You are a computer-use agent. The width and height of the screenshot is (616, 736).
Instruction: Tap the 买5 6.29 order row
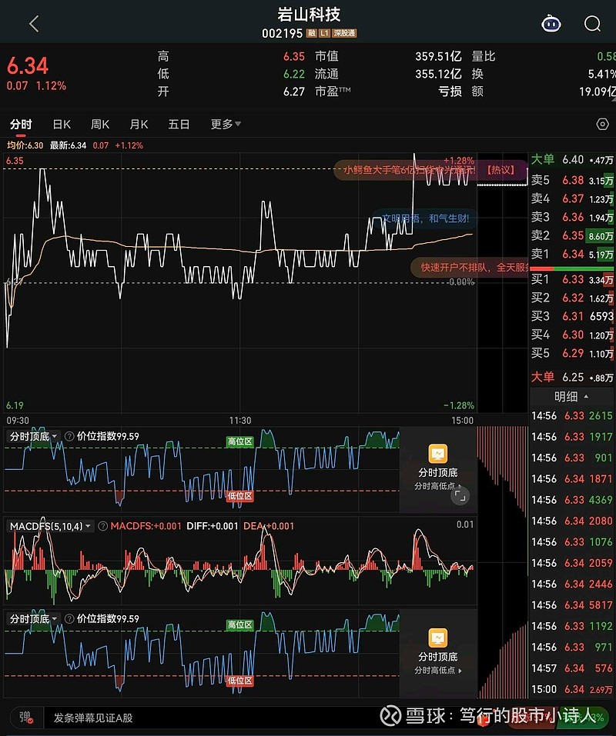pos(572,353)
